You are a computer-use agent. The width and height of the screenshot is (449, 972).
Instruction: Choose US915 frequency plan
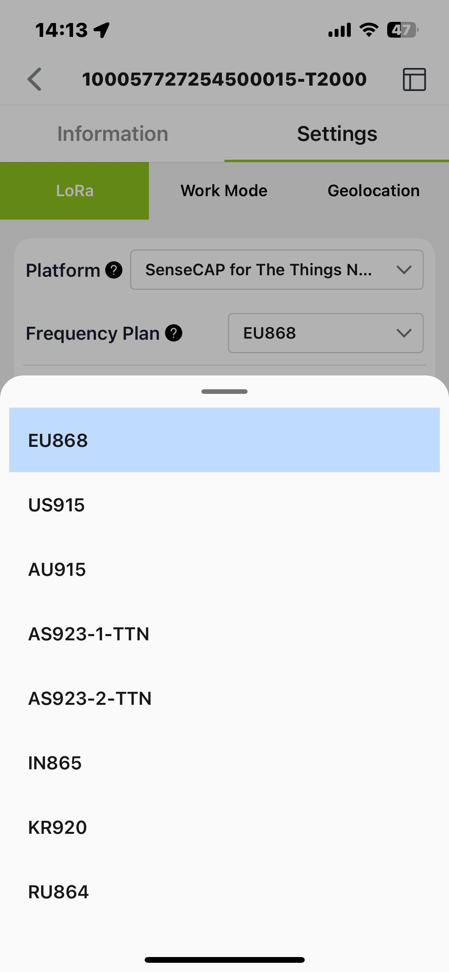click(56, 505)
